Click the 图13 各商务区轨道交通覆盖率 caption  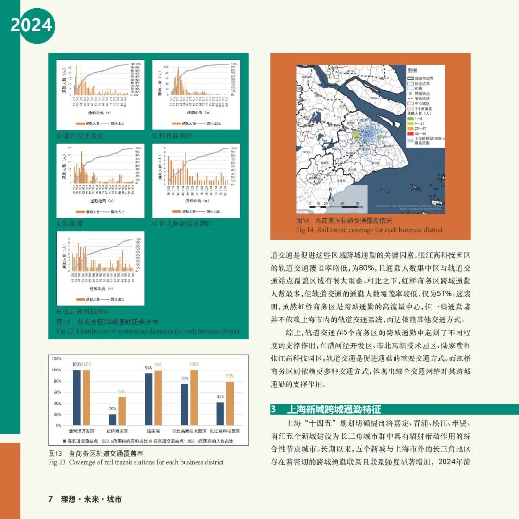[96, 454]
